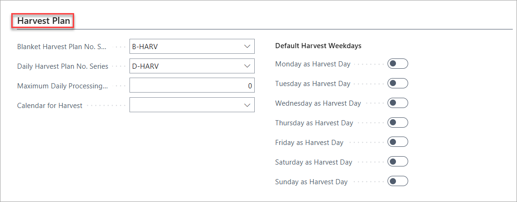
Task: Toggle Saturday as Harvest Day
Action: click(398, 162)
